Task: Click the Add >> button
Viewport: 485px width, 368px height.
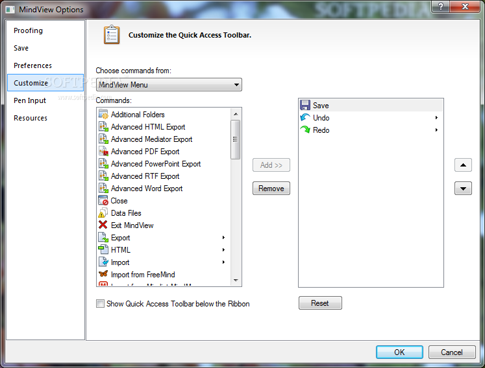Action: [271, 165]
